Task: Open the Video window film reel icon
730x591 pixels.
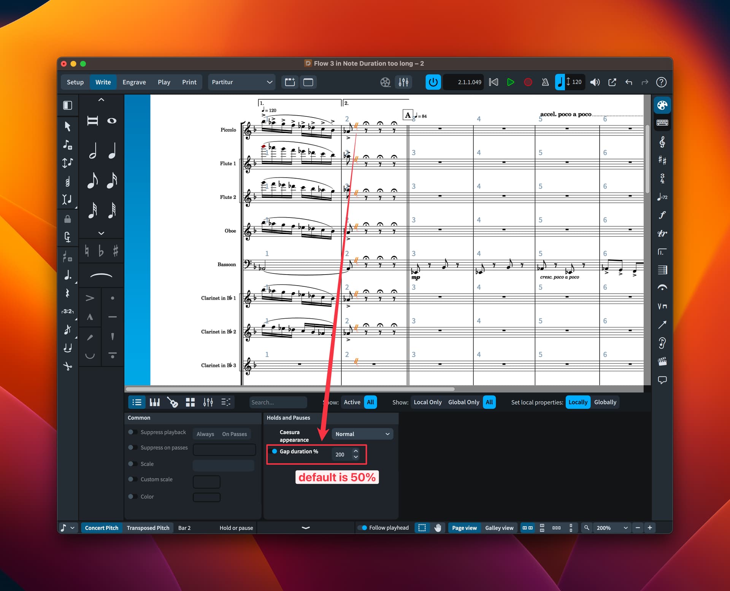Action: tap(385, 82)
